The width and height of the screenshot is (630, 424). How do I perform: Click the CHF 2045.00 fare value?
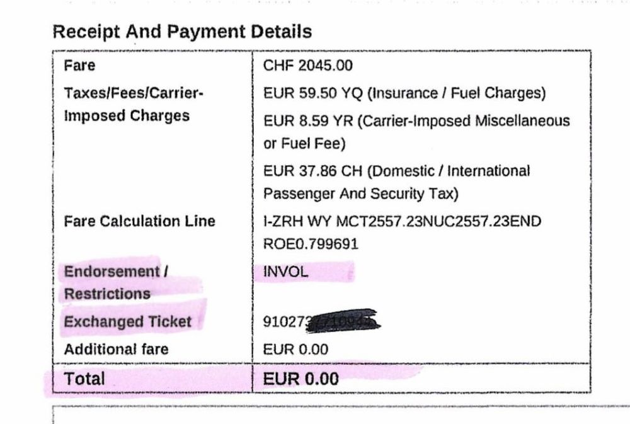[x=308, y=66]
